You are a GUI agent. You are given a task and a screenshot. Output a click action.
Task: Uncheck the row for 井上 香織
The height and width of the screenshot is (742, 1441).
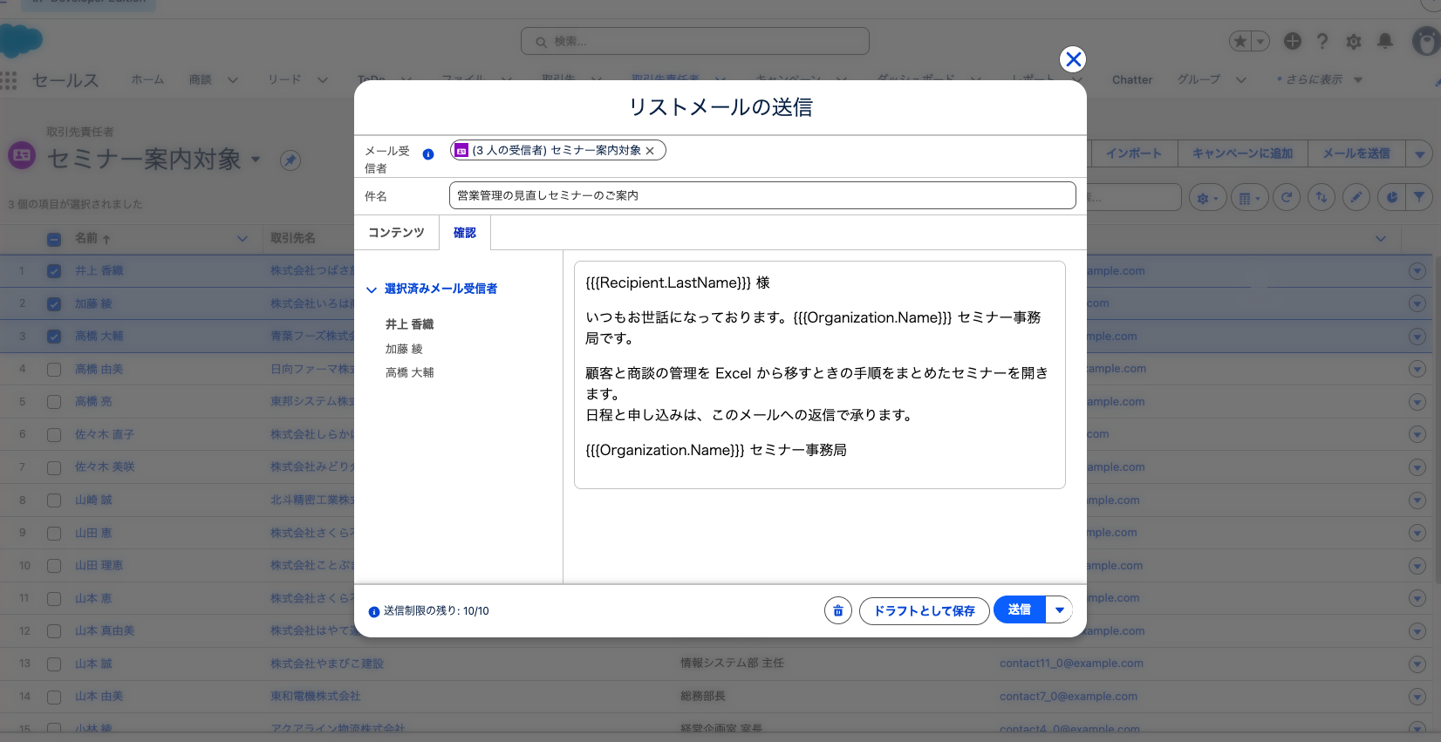point(54,271)
